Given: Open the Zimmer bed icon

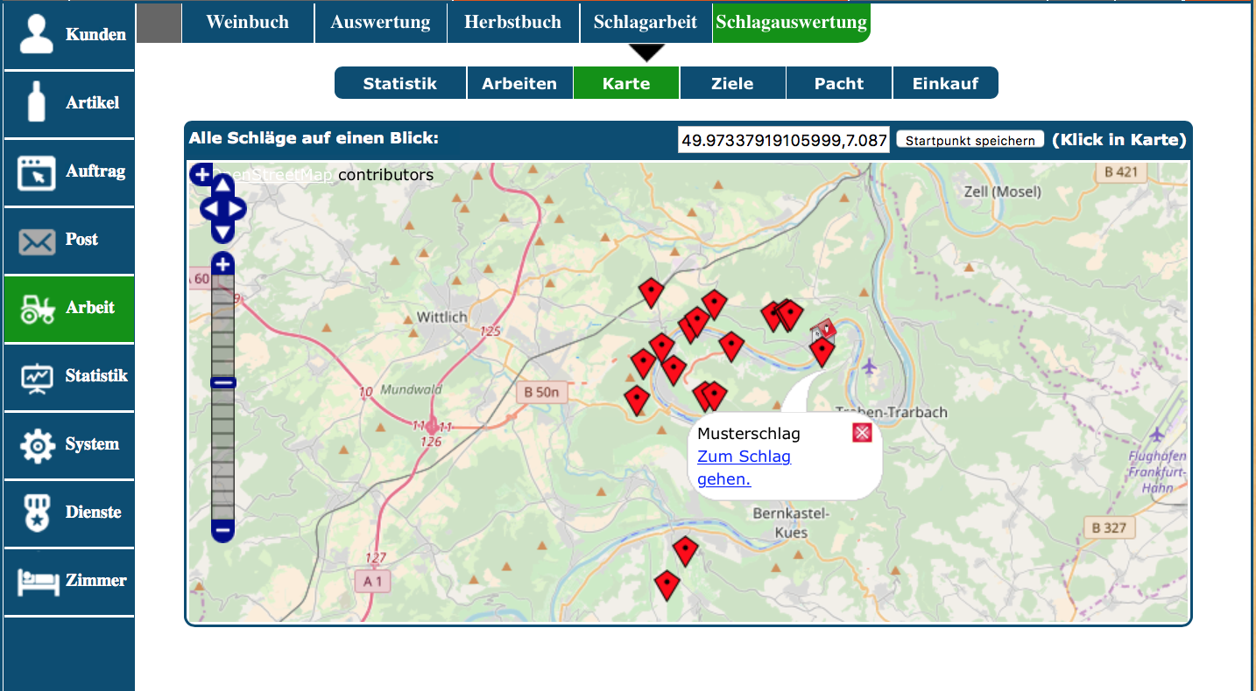Looking at the screenshot, I should 37,581.
